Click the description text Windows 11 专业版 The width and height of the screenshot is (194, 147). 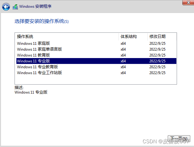(x=31, y=92)
